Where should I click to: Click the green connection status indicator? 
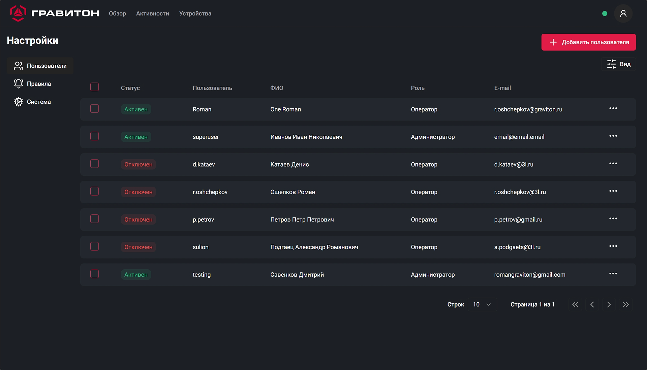coord(605,13)
